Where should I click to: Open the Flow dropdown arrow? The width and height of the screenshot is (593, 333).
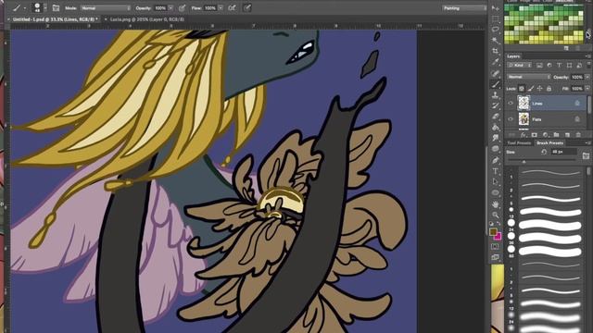(221, 8)
